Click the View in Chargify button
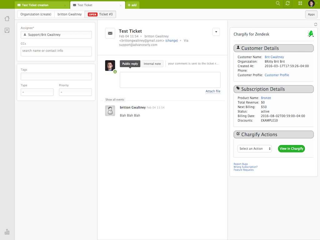Viewport: 320px width, 240px height. [x=291, y=148]
